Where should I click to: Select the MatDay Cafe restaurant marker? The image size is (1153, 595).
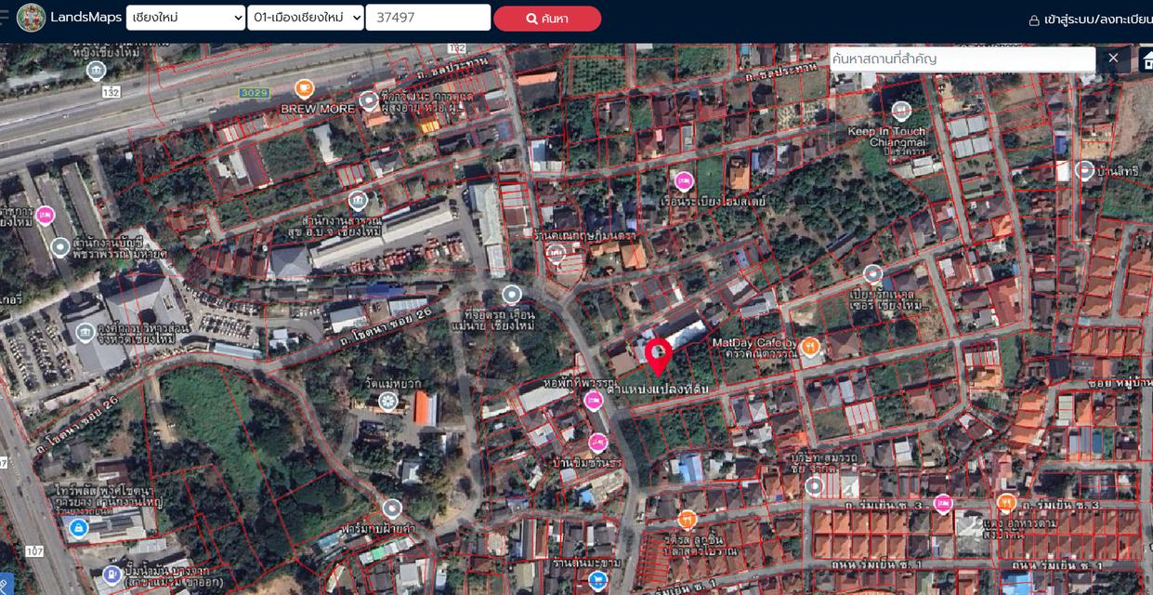[810, 347]
